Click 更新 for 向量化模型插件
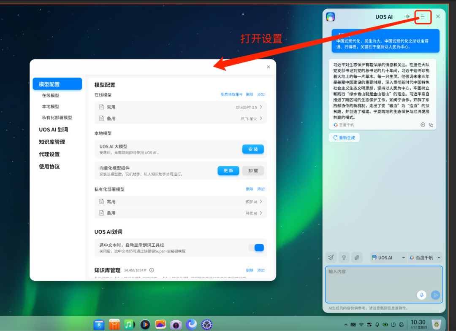 click(228, 170)
